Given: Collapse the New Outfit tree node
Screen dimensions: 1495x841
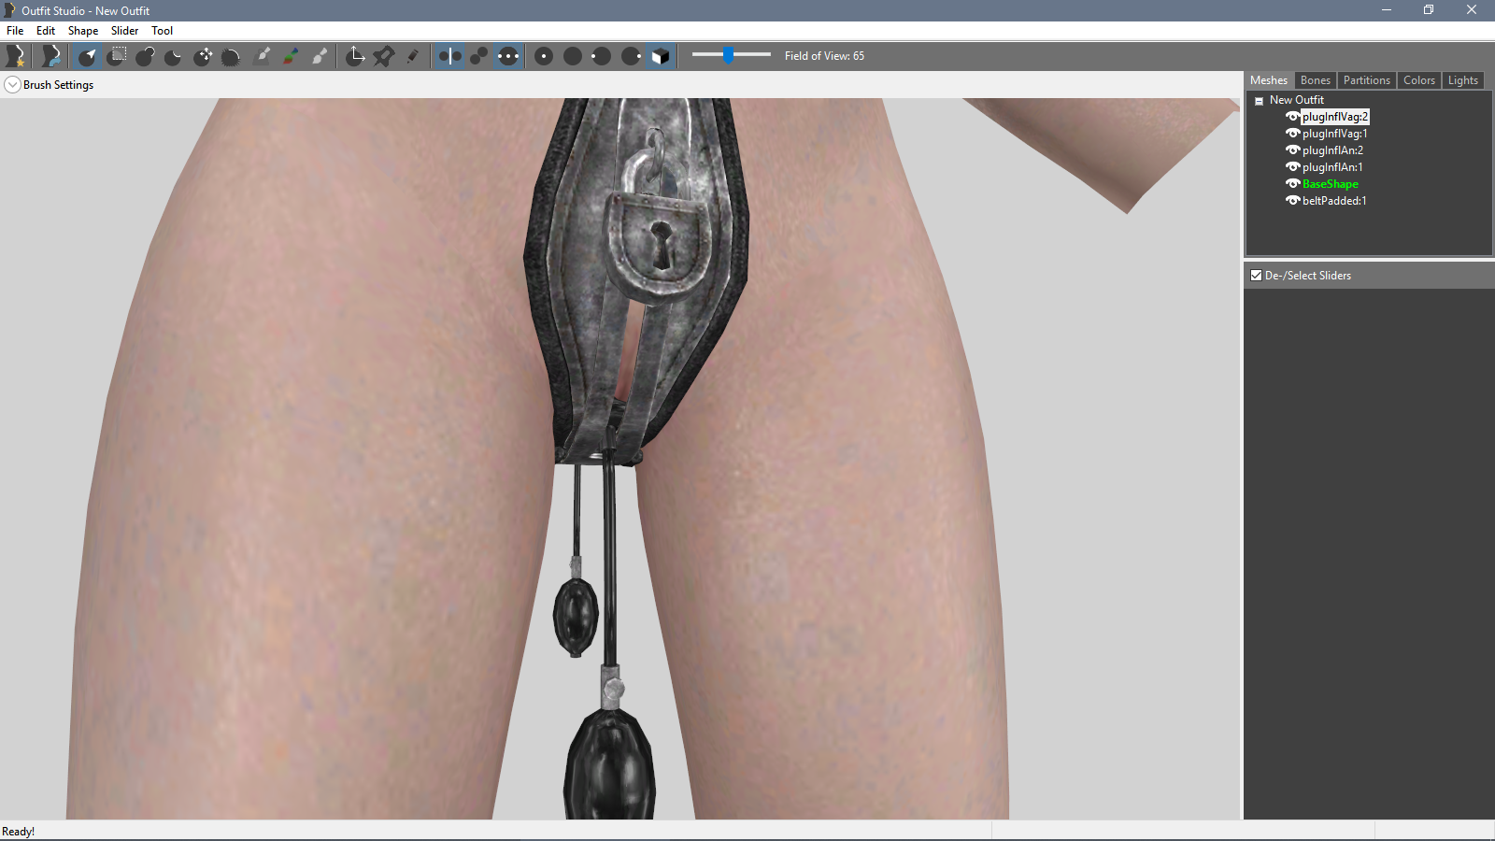Looking at the screenshot, I should tap(1260, 101).
